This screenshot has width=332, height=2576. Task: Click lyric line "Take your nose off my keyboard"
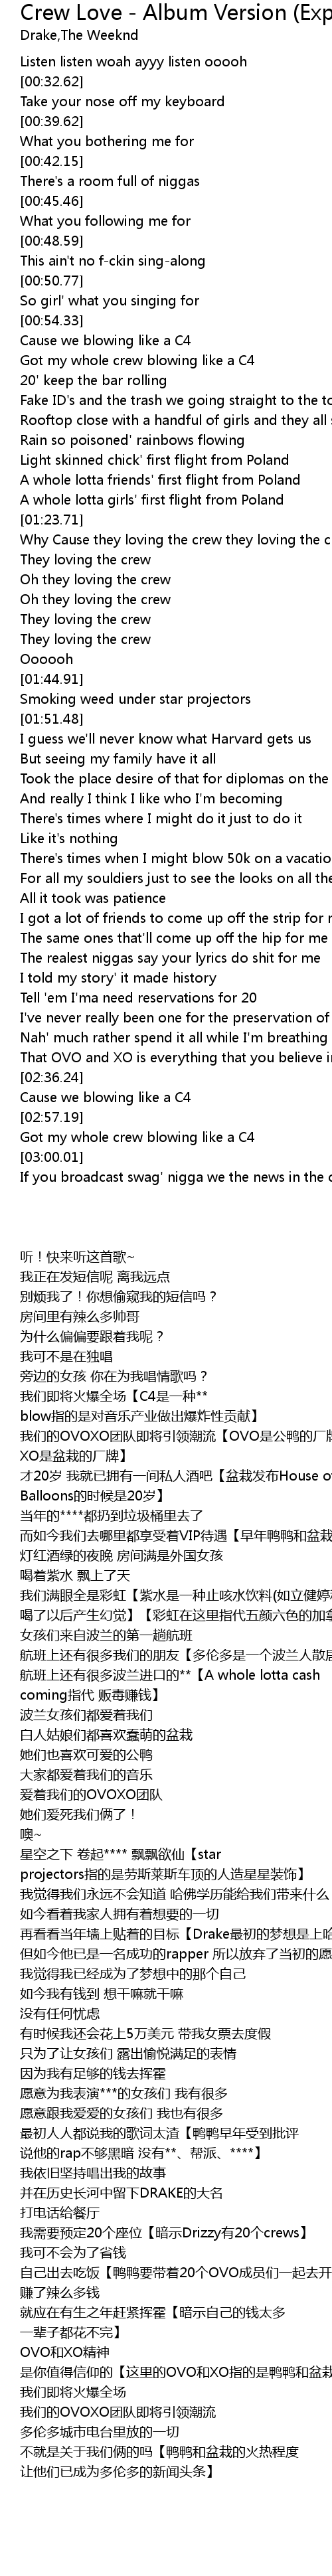tap(122, 102)
